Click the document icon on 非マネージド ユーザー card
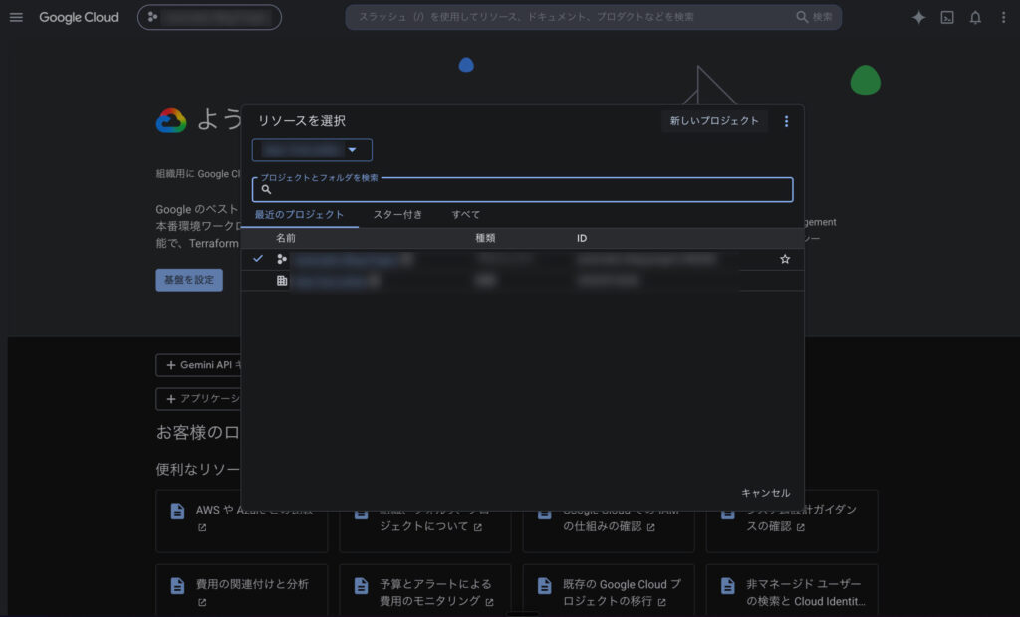 [728, 586]
